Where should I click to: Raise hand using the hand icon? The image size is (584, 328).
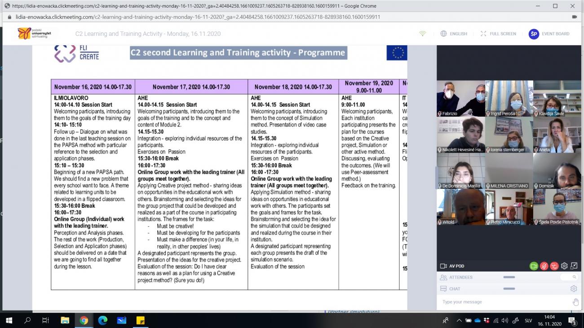575,302
